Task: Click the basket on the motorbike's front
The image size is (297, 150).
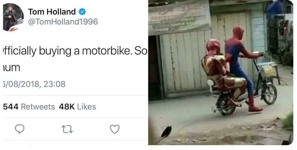Action: click(267, 69)
